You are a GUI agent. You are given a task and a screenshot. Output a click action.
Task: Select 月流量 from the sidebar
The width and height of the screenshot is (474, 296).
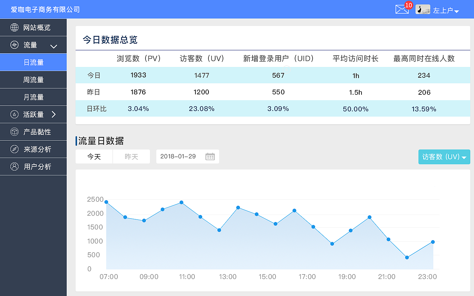click(x=33, y=97)
